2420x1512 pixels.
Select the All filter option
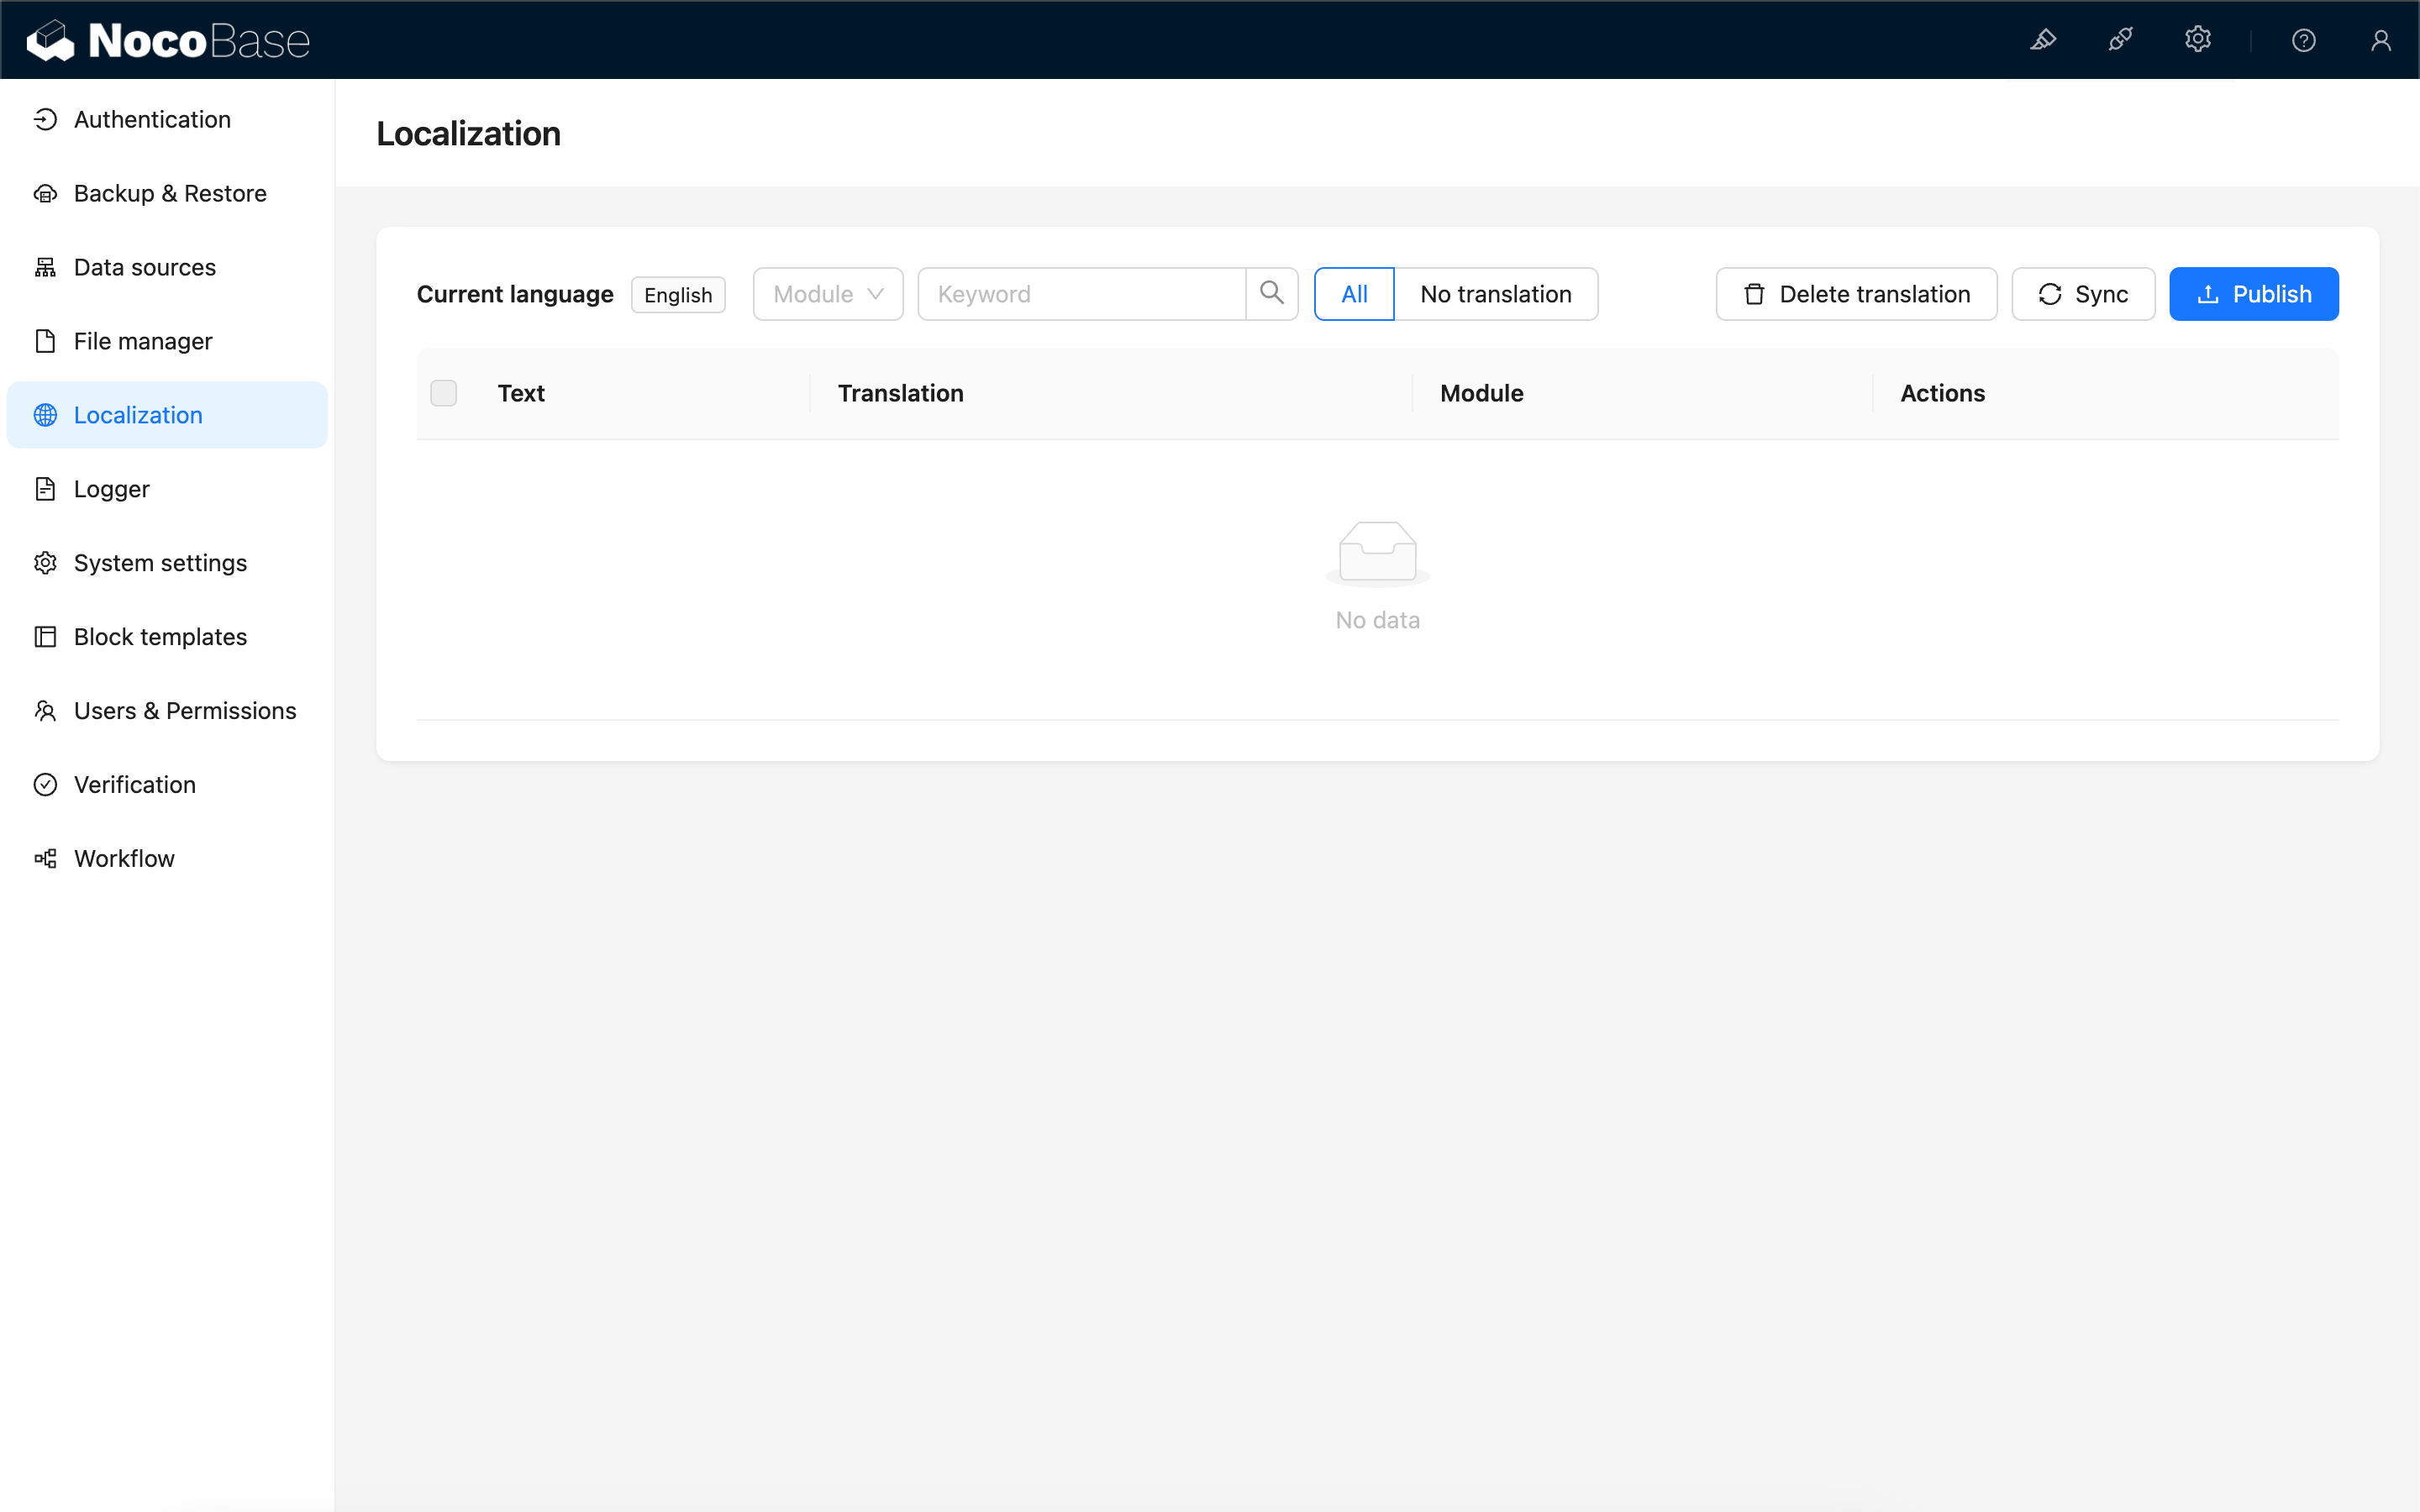[1353, 294]
